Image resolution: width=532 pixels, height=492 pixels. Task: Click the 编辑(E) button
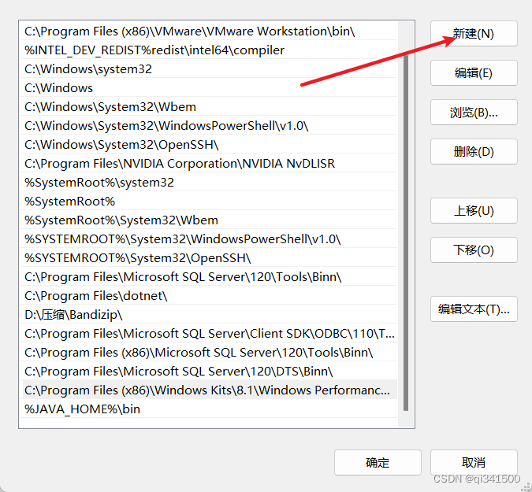[x=474, y=73]
